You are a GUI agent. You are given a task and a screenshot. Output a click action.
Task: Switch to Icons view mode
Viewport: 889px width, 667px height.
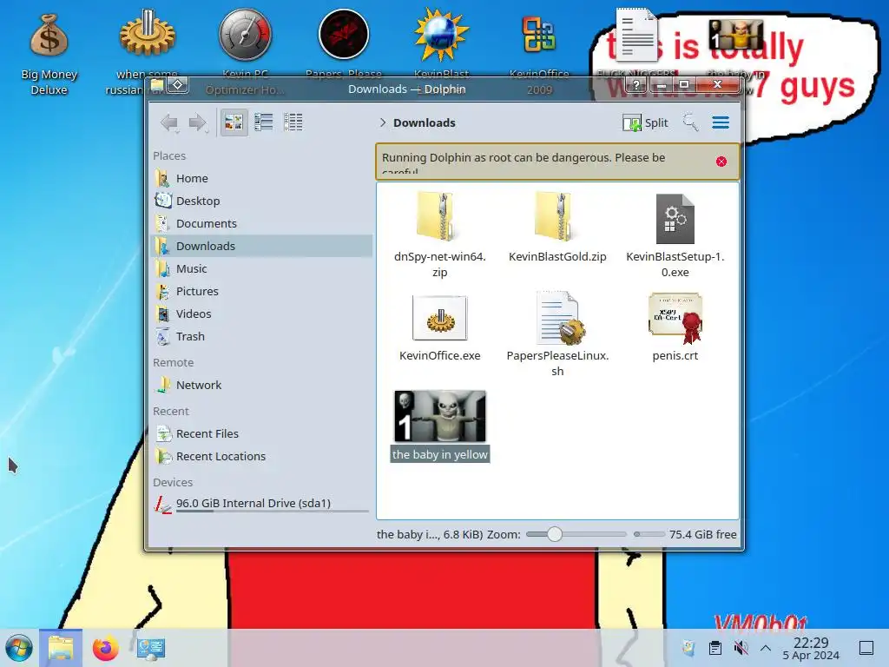pyautogui.click(x=234, y=122)
